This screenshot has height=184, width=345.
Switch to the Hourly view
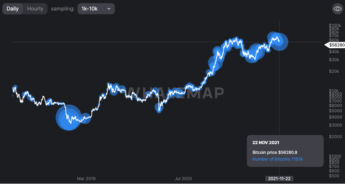pos(35,8)
